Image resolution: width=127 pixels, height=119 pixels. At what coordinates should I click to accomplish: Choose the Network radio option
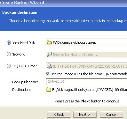[x=9, y=54]
